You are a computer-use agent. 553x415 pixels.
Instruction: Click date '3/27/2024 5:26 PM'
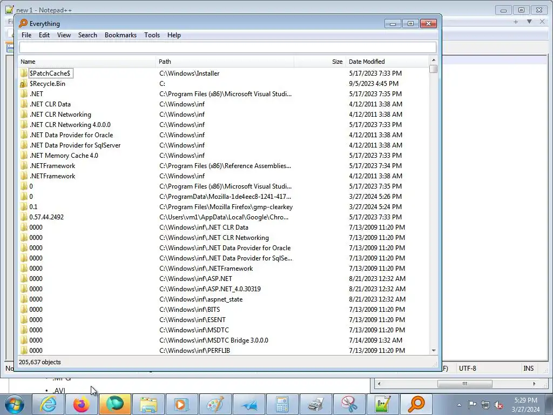[x=375, y=197]
